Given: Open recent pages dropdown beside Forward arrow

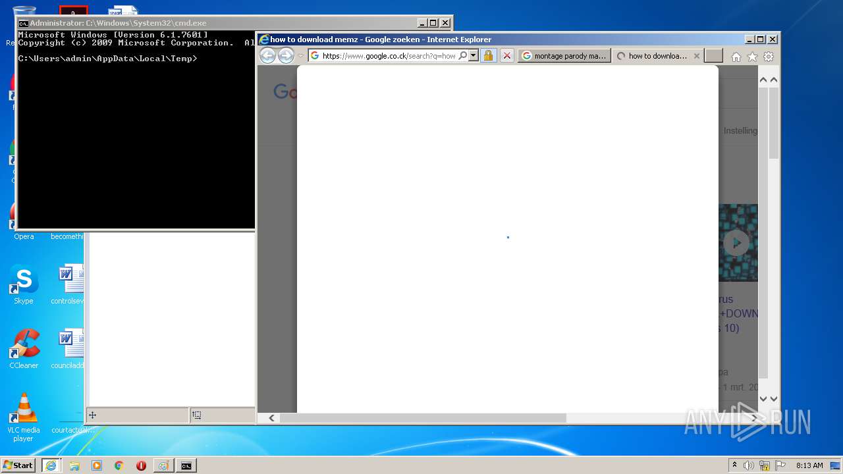Looking at the screenshot, I should (x=301, y=56).
